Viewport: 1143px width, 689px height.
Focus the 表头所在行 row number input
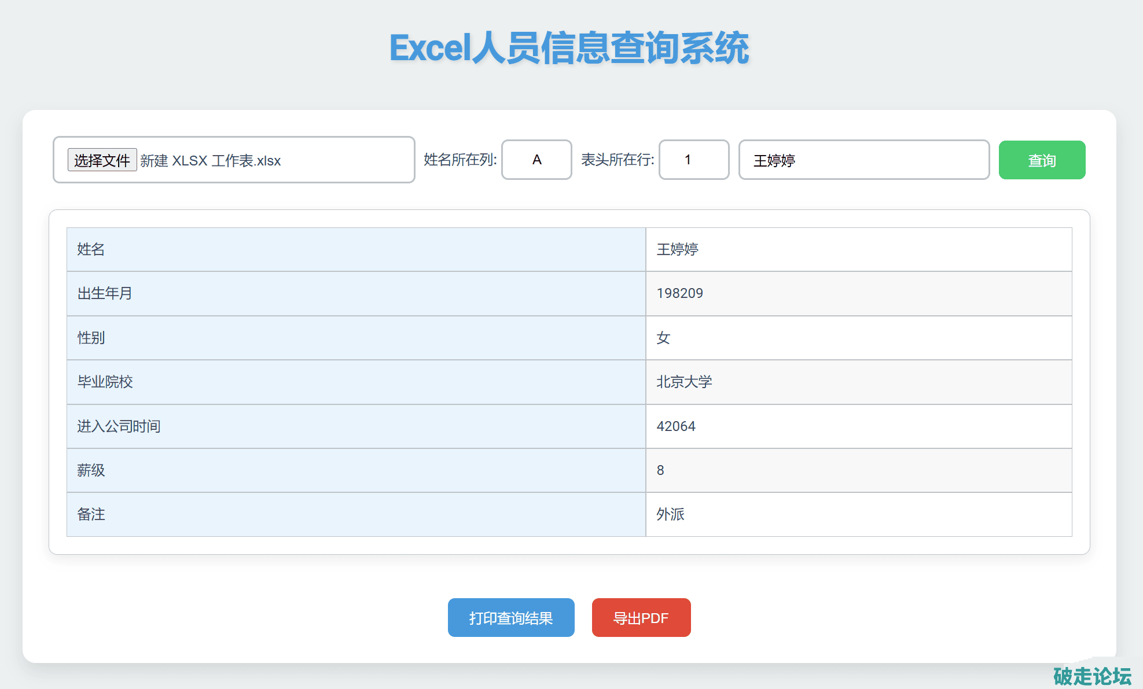tap(693, 160)
